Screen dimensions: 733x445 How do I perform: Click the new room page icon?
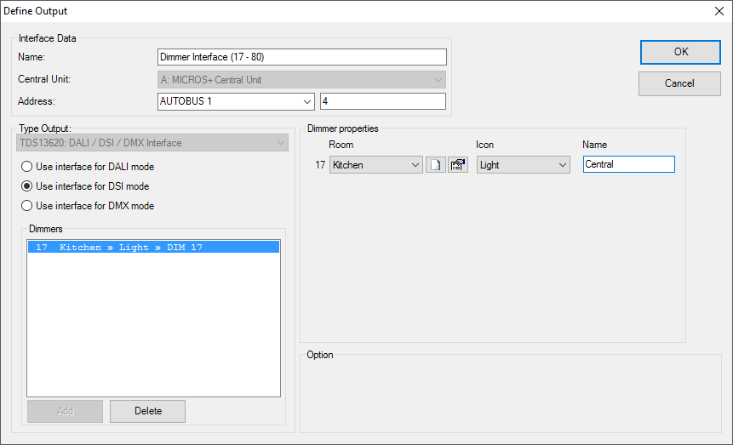coord(436,165)
